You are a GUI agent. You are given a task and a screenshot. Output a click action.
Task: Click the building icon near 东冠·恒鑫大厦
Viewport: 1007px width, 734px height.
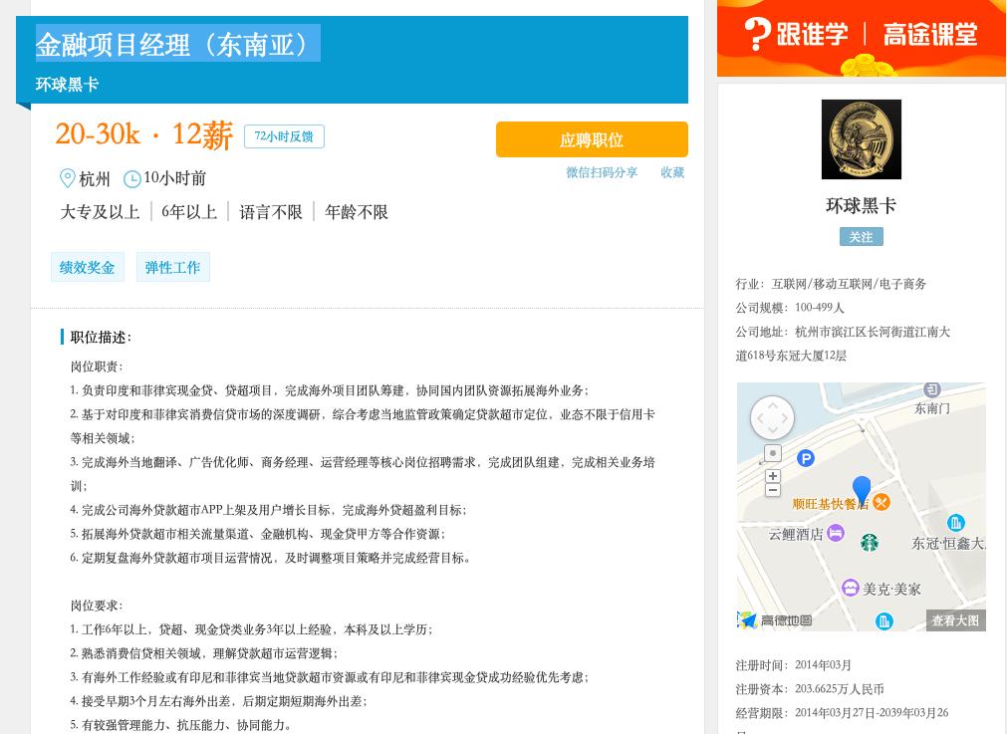tap(955, 523)
